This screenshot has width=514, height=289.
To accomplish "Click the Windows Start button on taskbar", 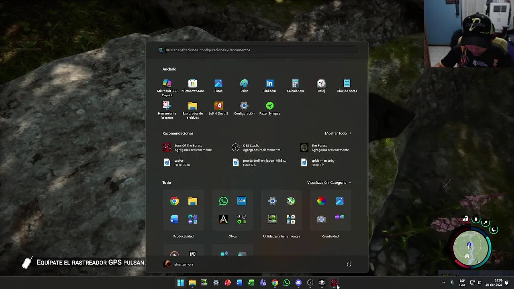I will point(181,283).
